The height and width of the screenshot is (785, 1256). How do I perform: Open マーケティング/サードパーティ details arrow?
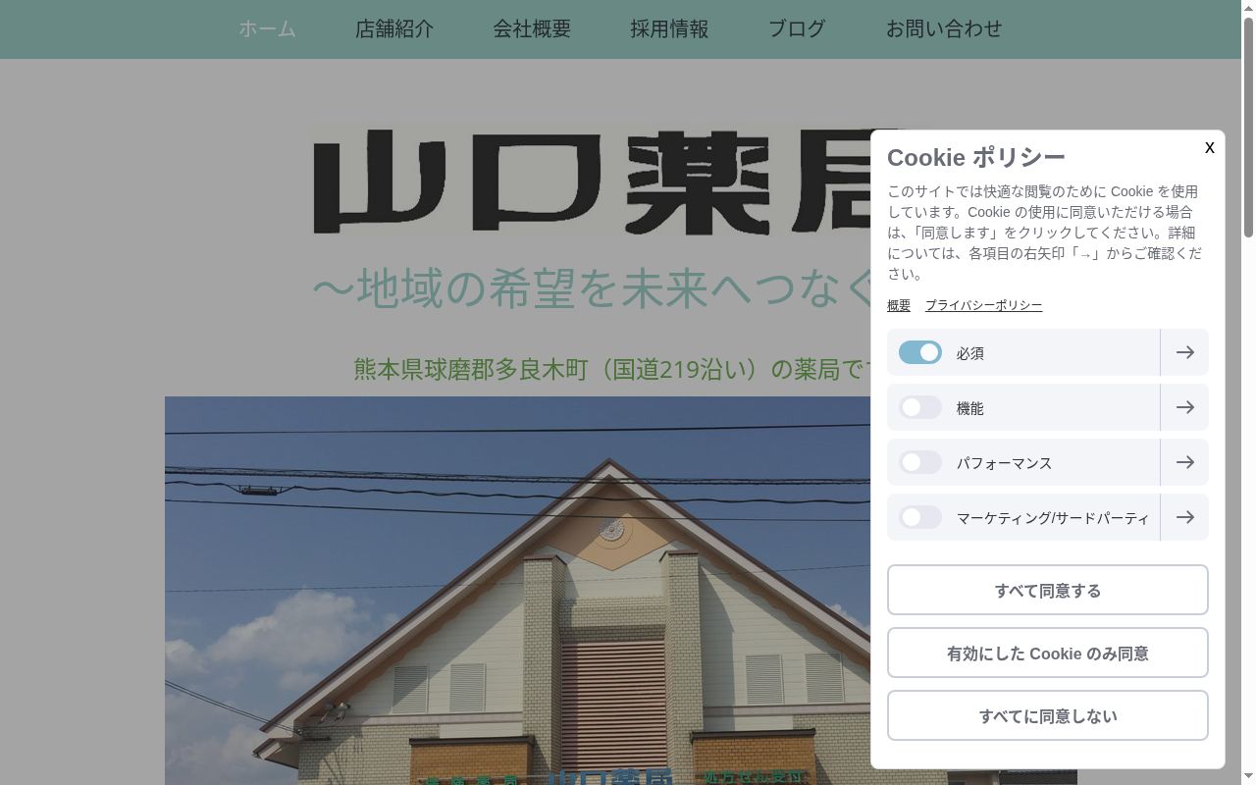[x=1184, y=517]
